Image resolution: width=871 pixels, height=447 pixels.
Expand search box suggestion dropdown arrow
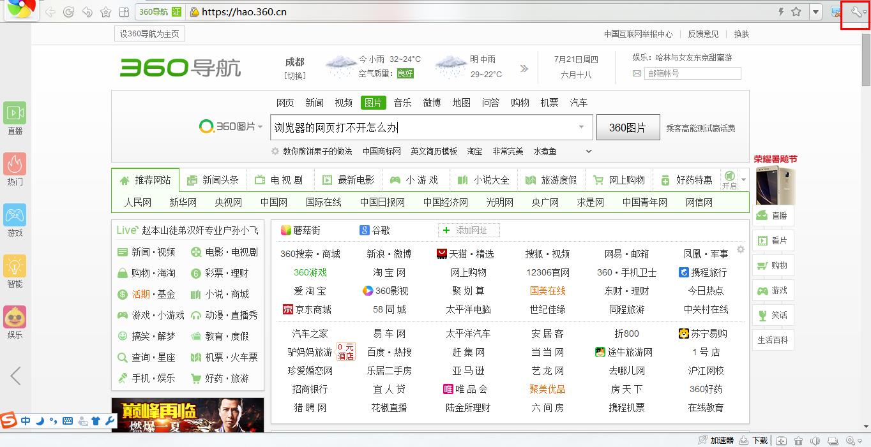(581, 127)
